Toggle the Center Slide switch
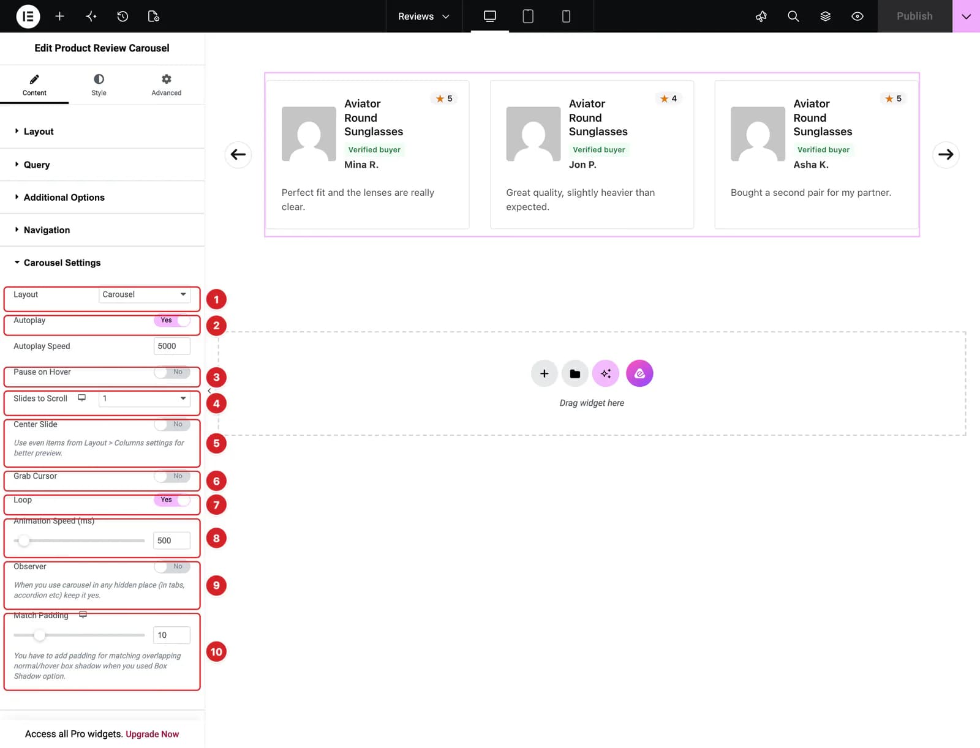Image resolution: width=980 pixels, height=748 pixels. click(172, 424)
